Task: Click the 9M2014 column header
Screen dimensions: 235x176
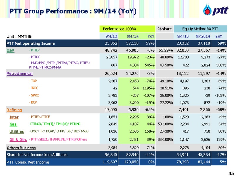Action: [203, 36]
